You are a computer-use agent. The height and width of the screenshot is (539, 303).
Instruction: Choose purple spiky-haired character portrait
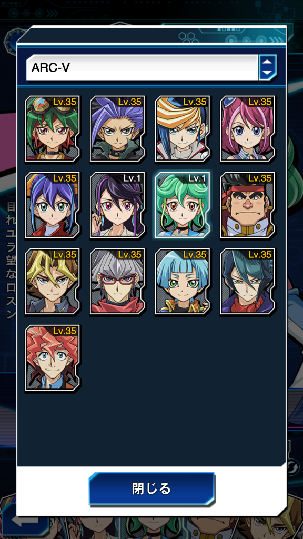[118, 128]
